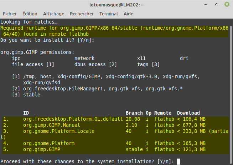Open the Fichier menu
The width and height of the screenshot is (233, 165).
10,14
